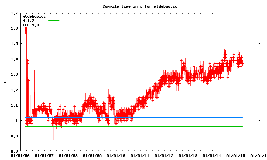Click the 's' y-axis label

click(x=5, y=82)
